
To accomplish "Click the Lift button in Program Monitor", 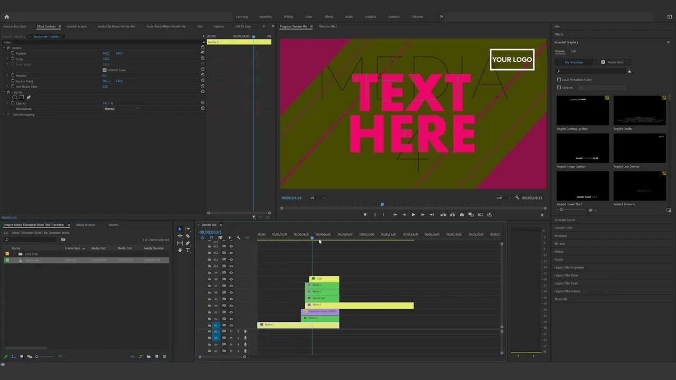I will [x=443, y=215].
